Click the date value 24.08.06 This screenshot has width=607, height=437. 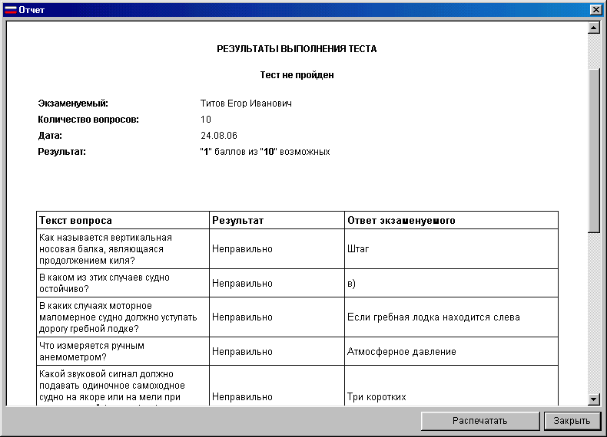coord(216,136)
